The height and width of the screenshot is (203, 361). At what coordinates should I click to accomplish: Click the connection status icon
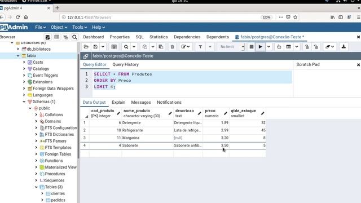(x=86, y=56)
